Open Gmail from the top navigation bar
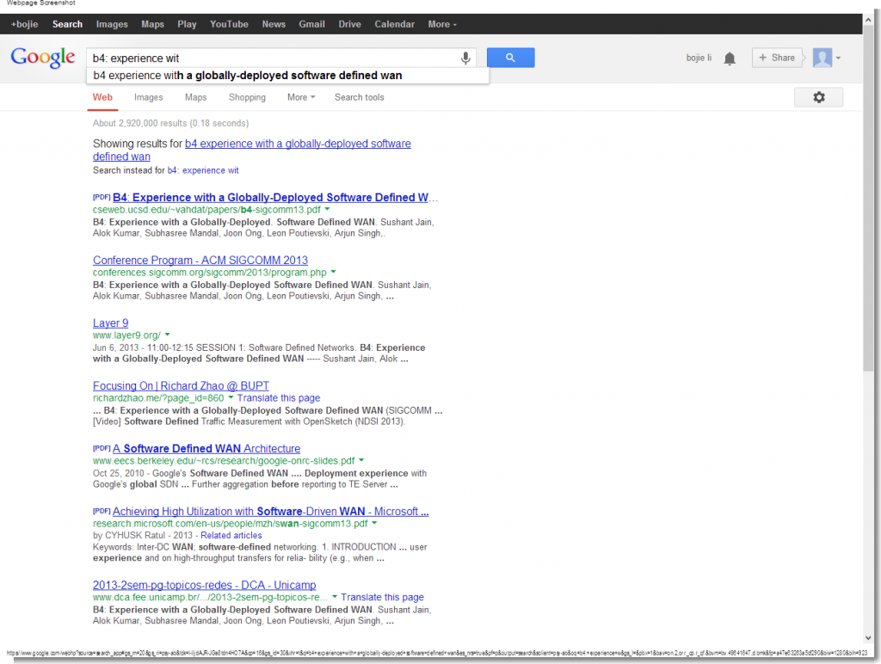The width and height of the screenshot is (881, 664). click(x=311, y=24)
